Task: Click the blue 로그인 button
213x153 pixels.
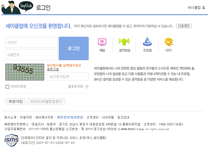Action: coord(74,48)
